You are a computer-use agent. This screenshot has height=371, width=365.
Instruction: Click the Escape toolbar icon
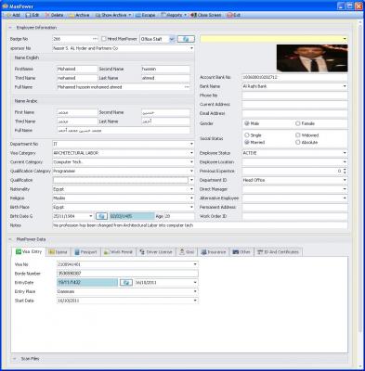point(137,15)
